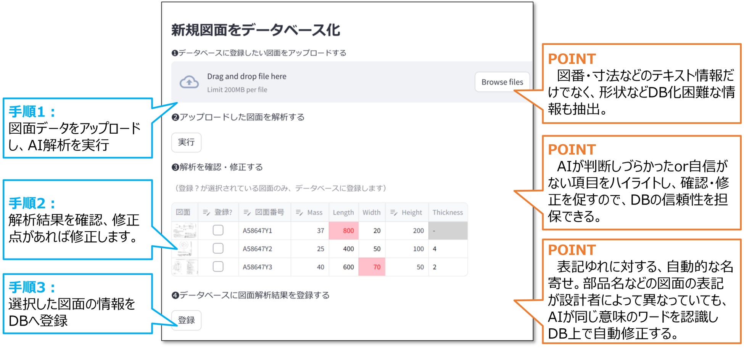Check the 登録? box for A58647Y3
The image size is (744, 350).
(218, 267)
